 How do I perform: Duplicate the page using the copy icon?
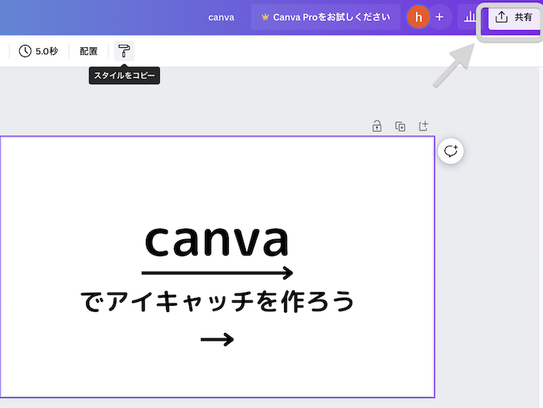click(x=400, y=126)
